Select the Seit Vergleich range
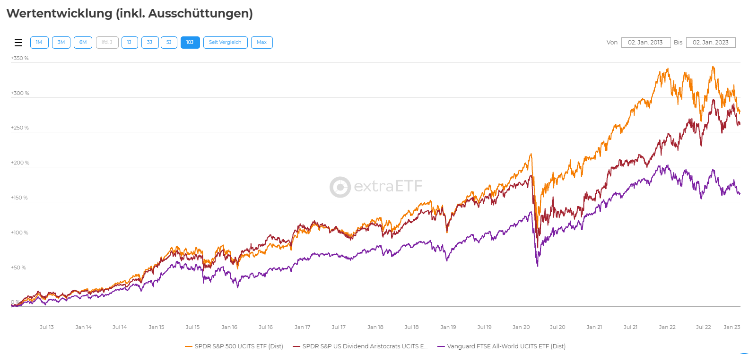Screen dimensions: 749x354 coord(225,43)
